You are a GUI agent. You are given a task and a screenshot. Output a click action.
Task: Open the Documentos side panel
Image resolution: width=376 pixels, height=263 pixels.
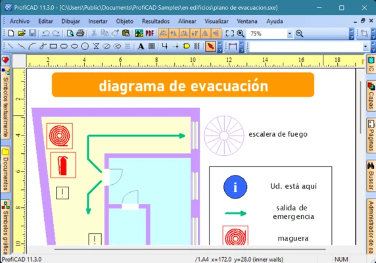[x=5, y=170]
